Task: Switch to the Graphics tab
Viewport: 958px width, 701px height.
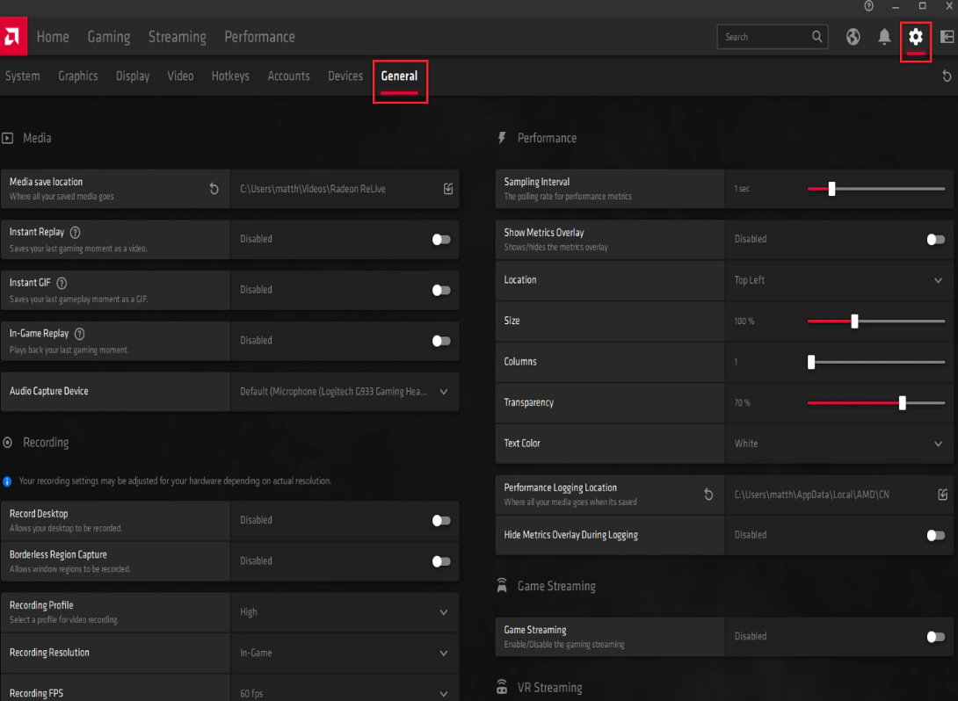Action: tap(77, 76)
